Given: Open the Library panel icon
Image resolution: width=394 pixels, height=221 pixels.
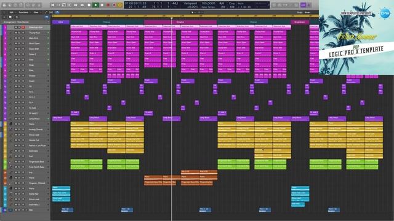Looking at the screenshot, I should click(x=4, y=5).
